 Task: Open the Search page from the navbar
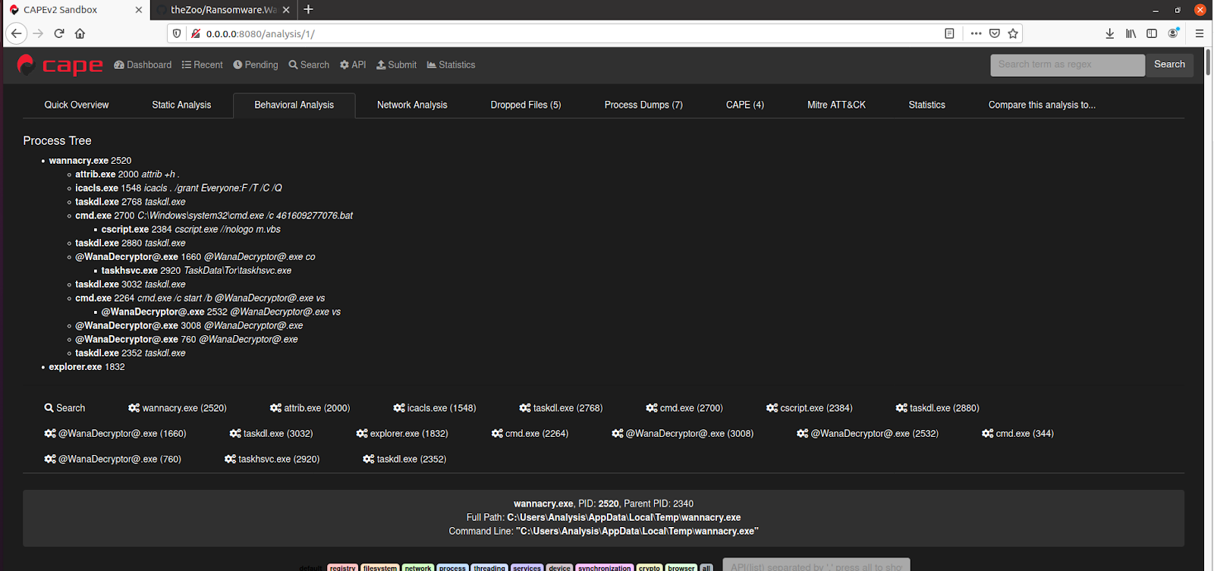(309, 65)
